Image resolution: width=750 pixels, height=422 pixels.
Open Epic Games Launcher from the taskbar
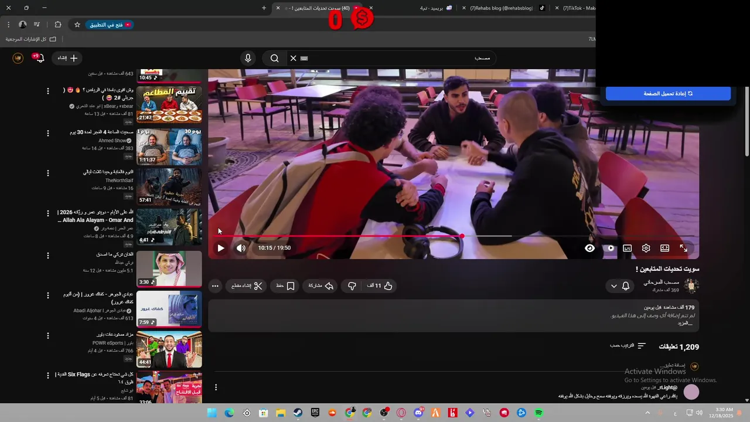pyautogui.click(x=315, y=413)
